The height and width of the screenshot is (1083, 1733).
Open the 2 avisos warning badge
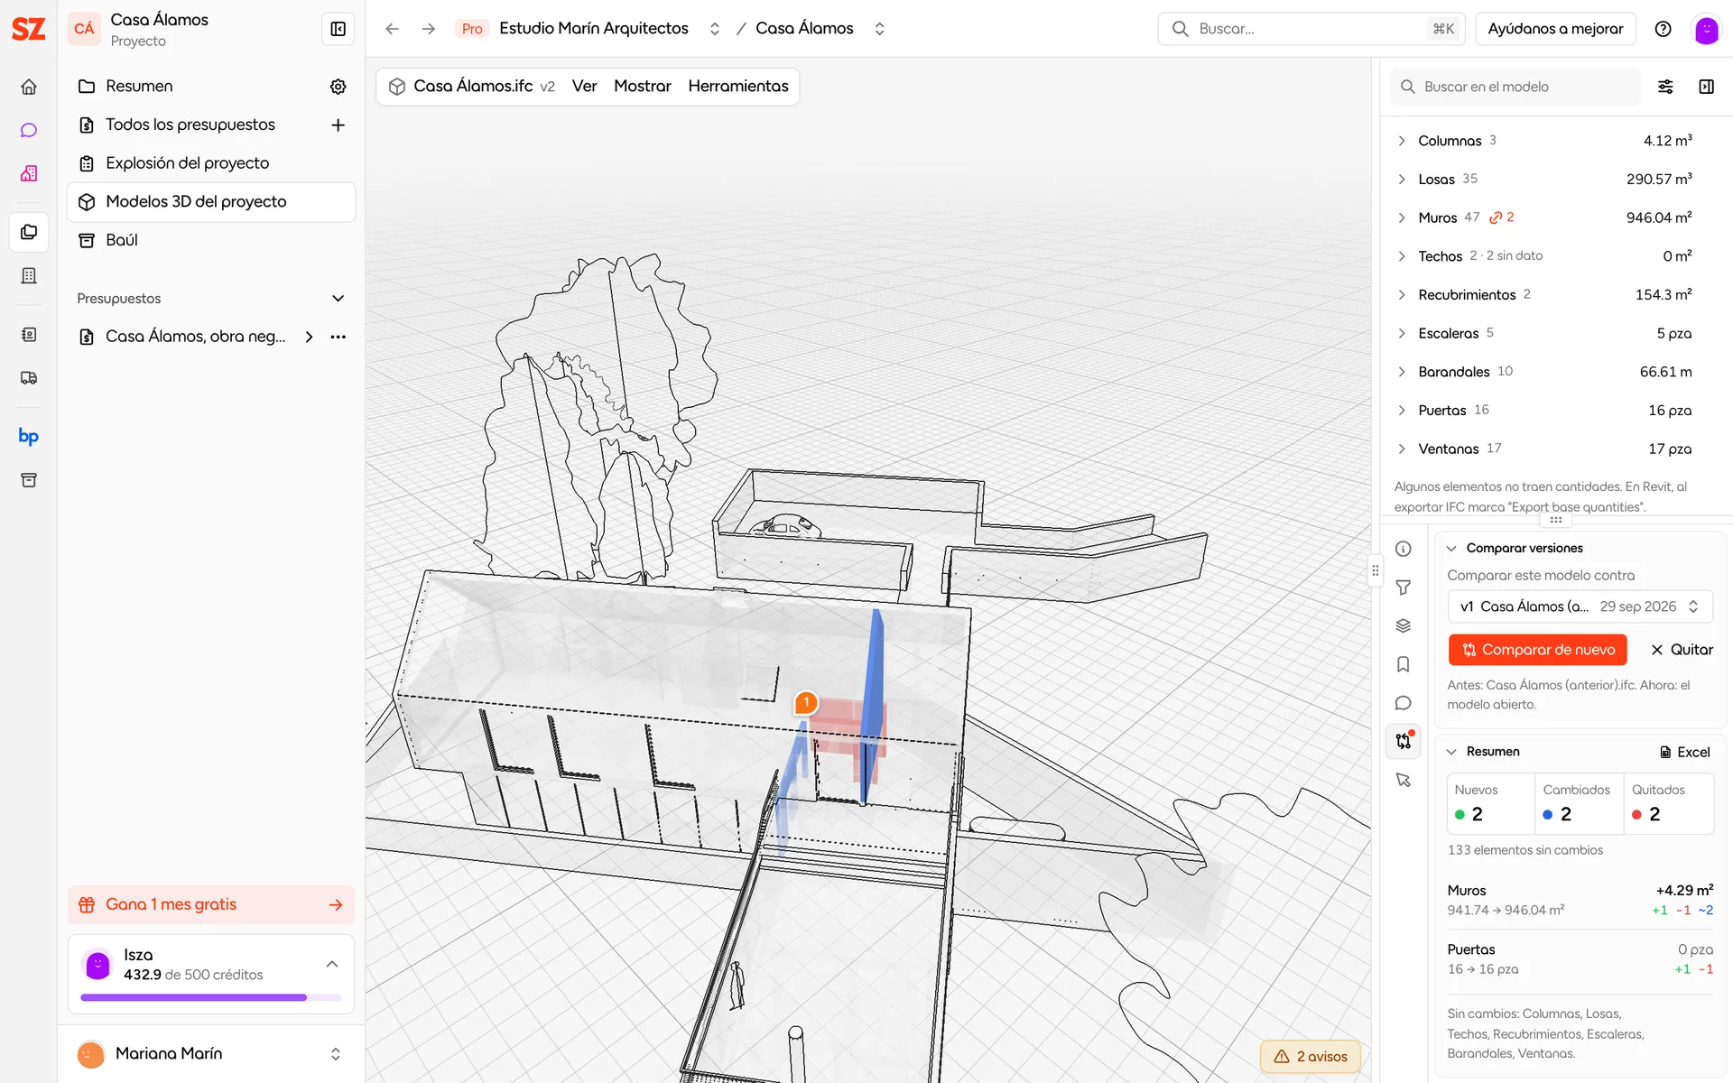[1311, 1056]
